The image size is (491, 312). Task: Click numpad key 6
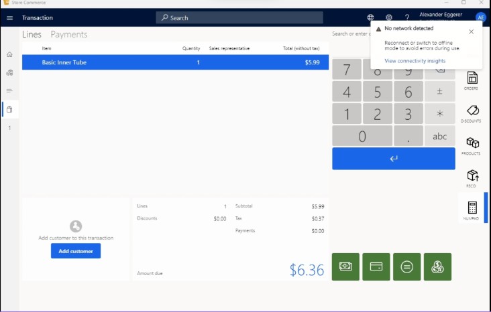408,92
